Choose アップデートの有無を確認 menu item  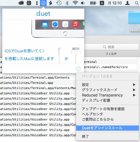107,109
